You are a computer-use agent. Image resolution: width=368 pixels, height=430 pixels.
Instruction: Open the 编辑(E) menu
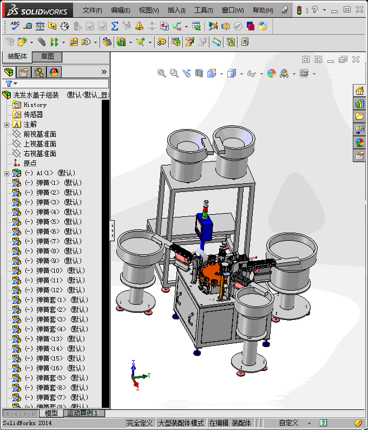tap(120, 10)
